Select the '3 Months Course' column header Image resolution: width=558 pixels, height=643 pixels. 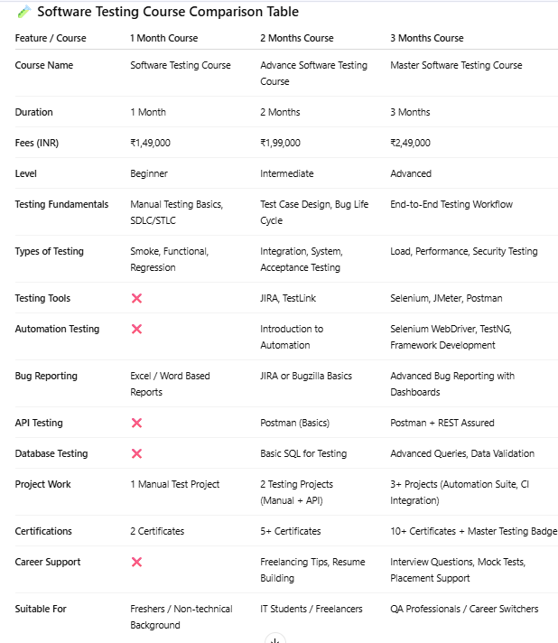click(426, 38)
